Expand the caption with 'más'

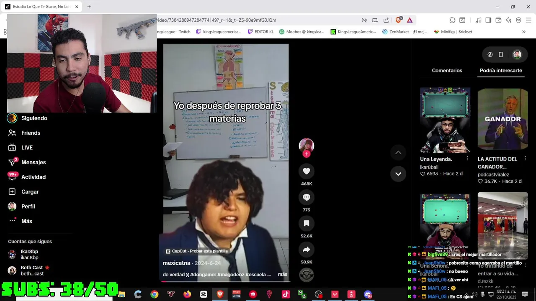(x=283, y=274)
